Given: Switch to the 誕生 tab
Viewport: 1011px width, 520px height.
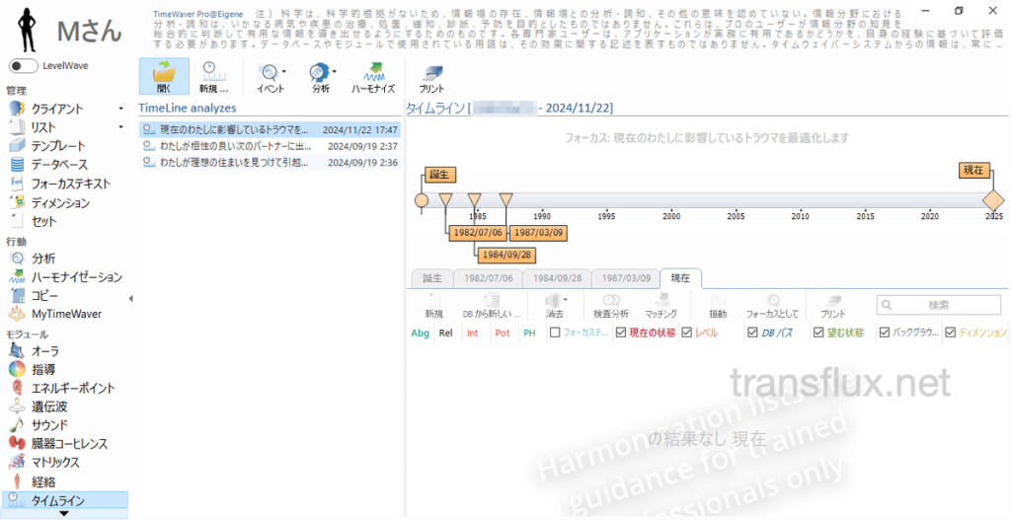Looking at the screenshot, I should pyautogui.click(x=432, y=278).
